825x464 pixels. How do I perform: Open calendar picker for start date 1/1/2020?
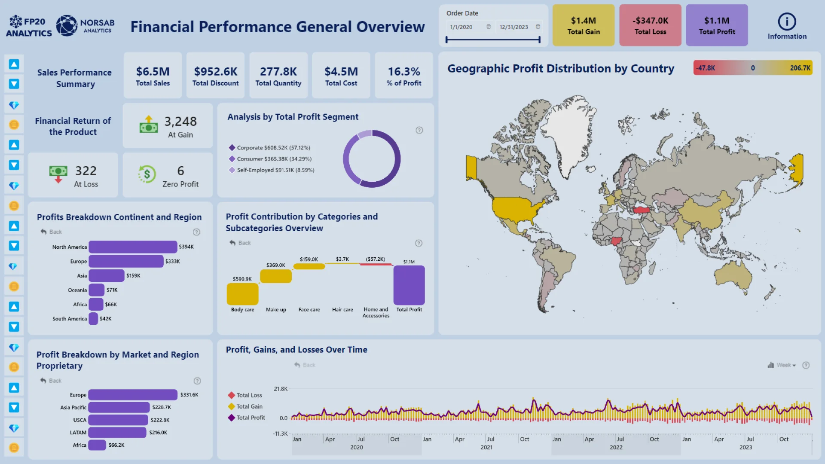tap(489, 27)
